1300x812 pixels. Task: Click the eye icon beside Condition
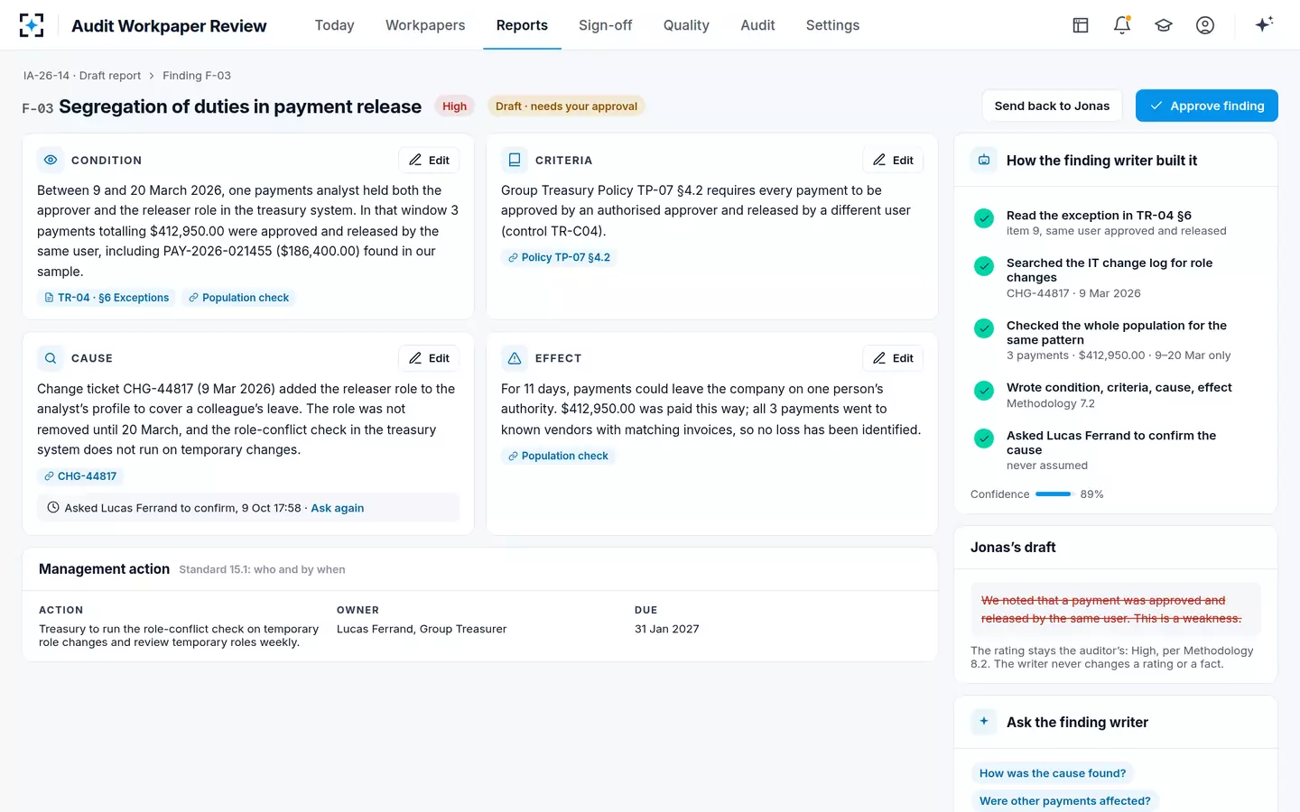point(51,160)
